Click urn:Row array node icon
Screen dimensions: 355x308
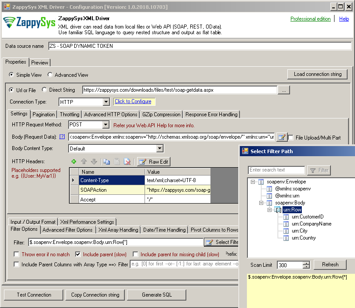[278, 210]
